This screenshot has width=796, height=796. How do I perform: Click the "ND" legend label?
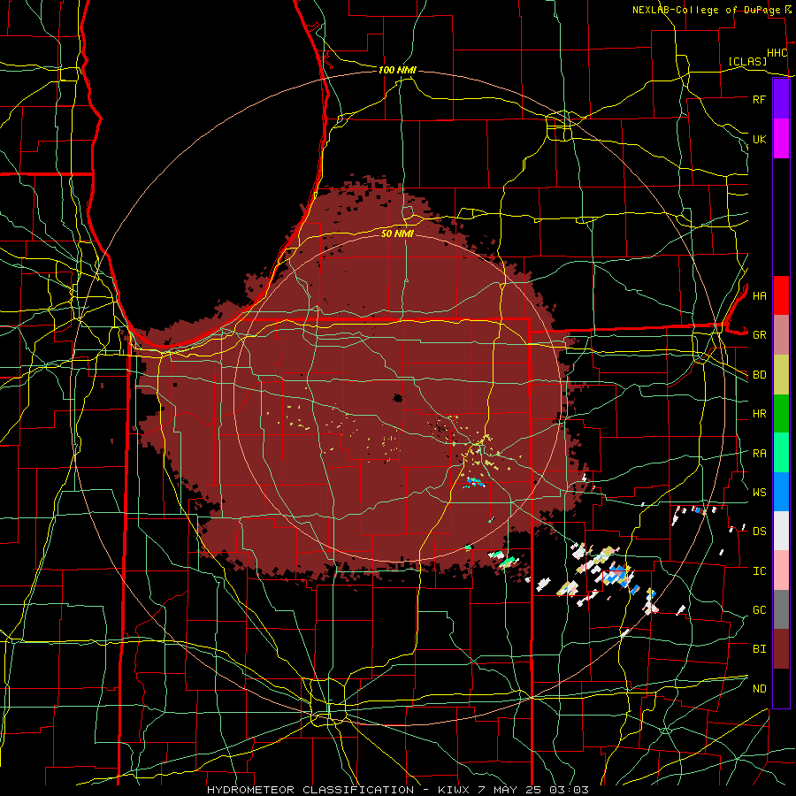coord(759,688)
